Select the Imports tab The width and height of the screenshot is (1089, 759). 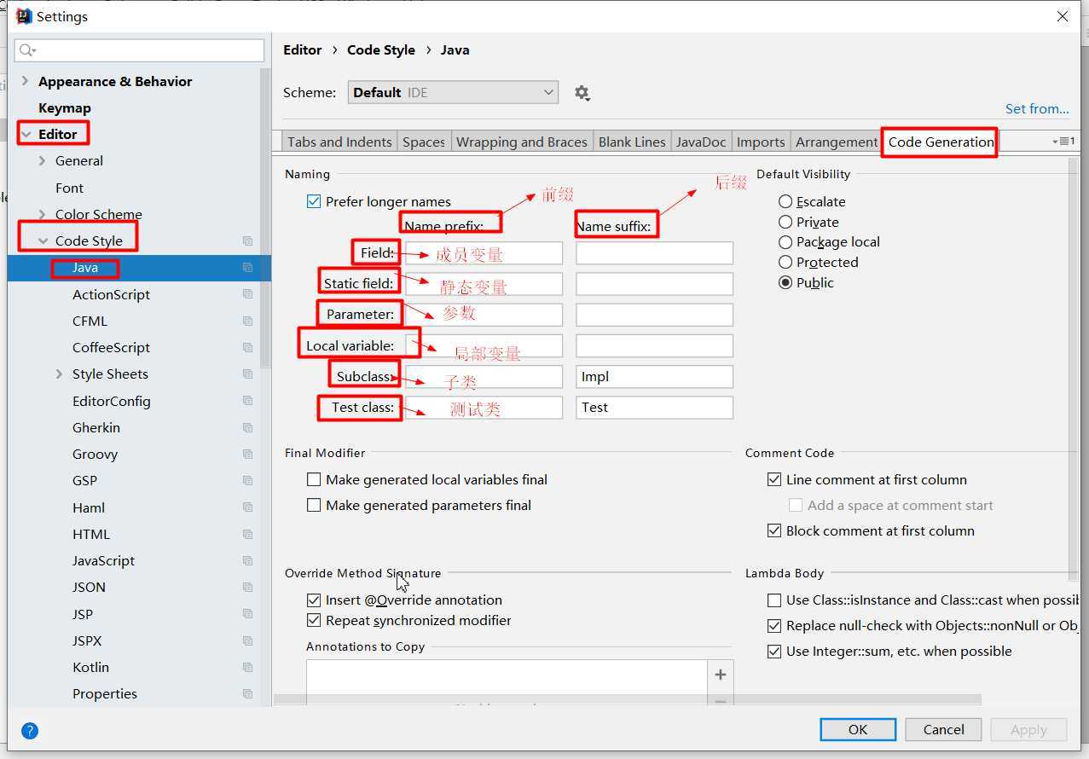click(x=761, y=142)
